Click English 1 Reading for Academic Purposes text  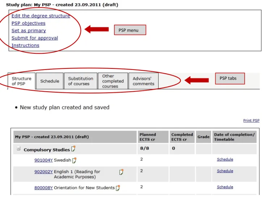[x=77, y=174]
